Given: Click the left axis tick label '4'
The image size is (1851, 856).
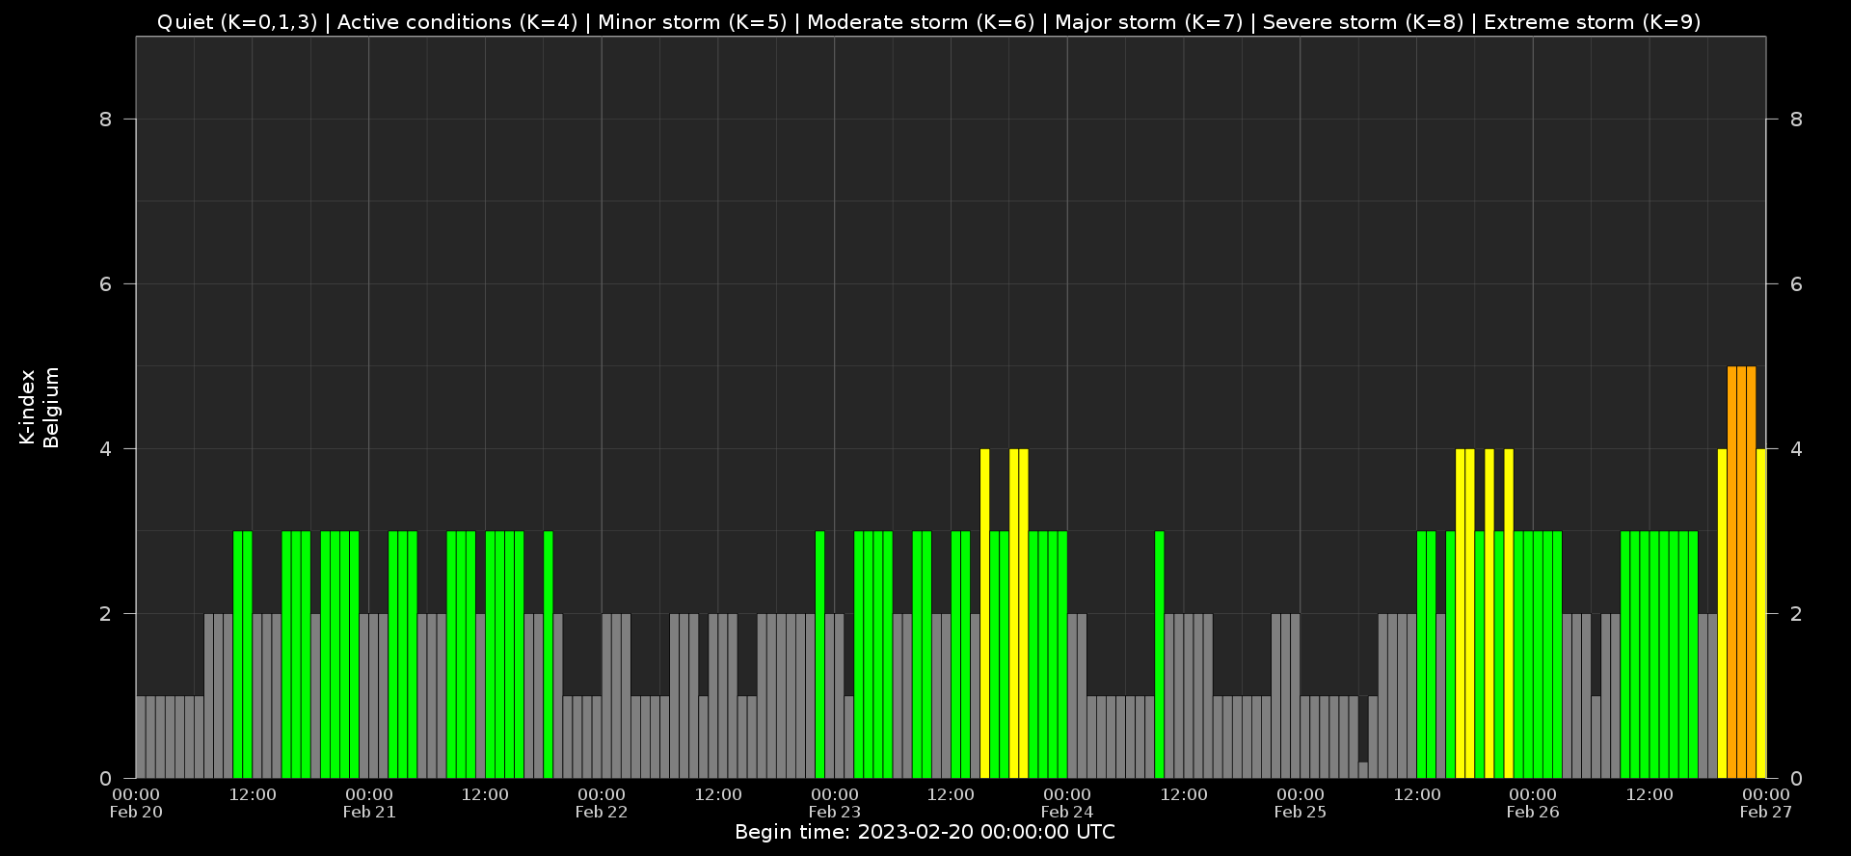Looking at the screenshot, I should pyautogui.click(x=106, y=449).
